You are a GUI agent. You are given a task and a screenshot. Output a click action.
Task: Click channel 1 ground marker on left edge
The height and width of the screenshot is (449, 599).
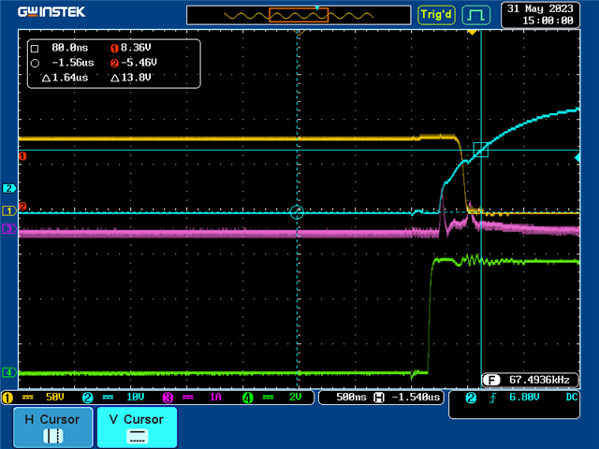coord(9,210)
